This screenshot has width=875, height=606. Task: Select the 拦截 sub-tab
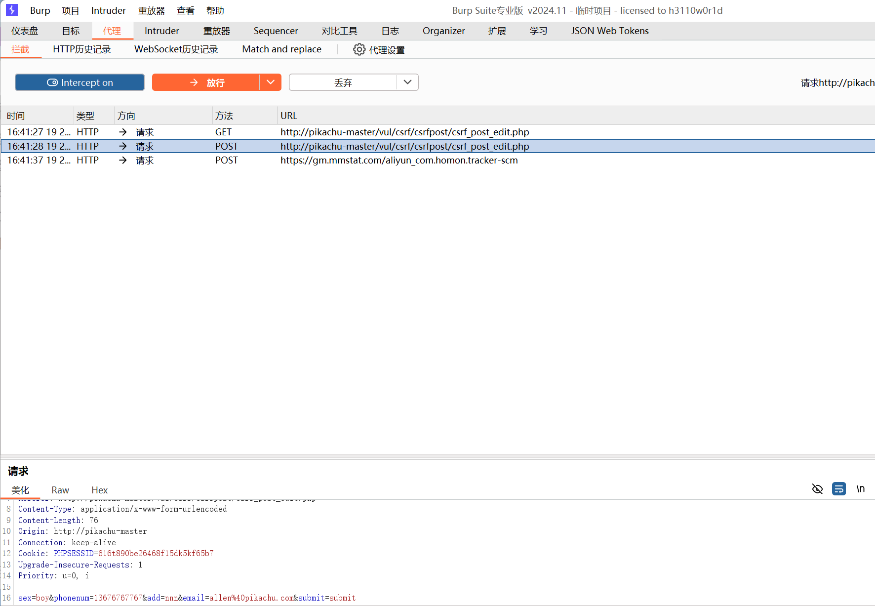(21, 49)
